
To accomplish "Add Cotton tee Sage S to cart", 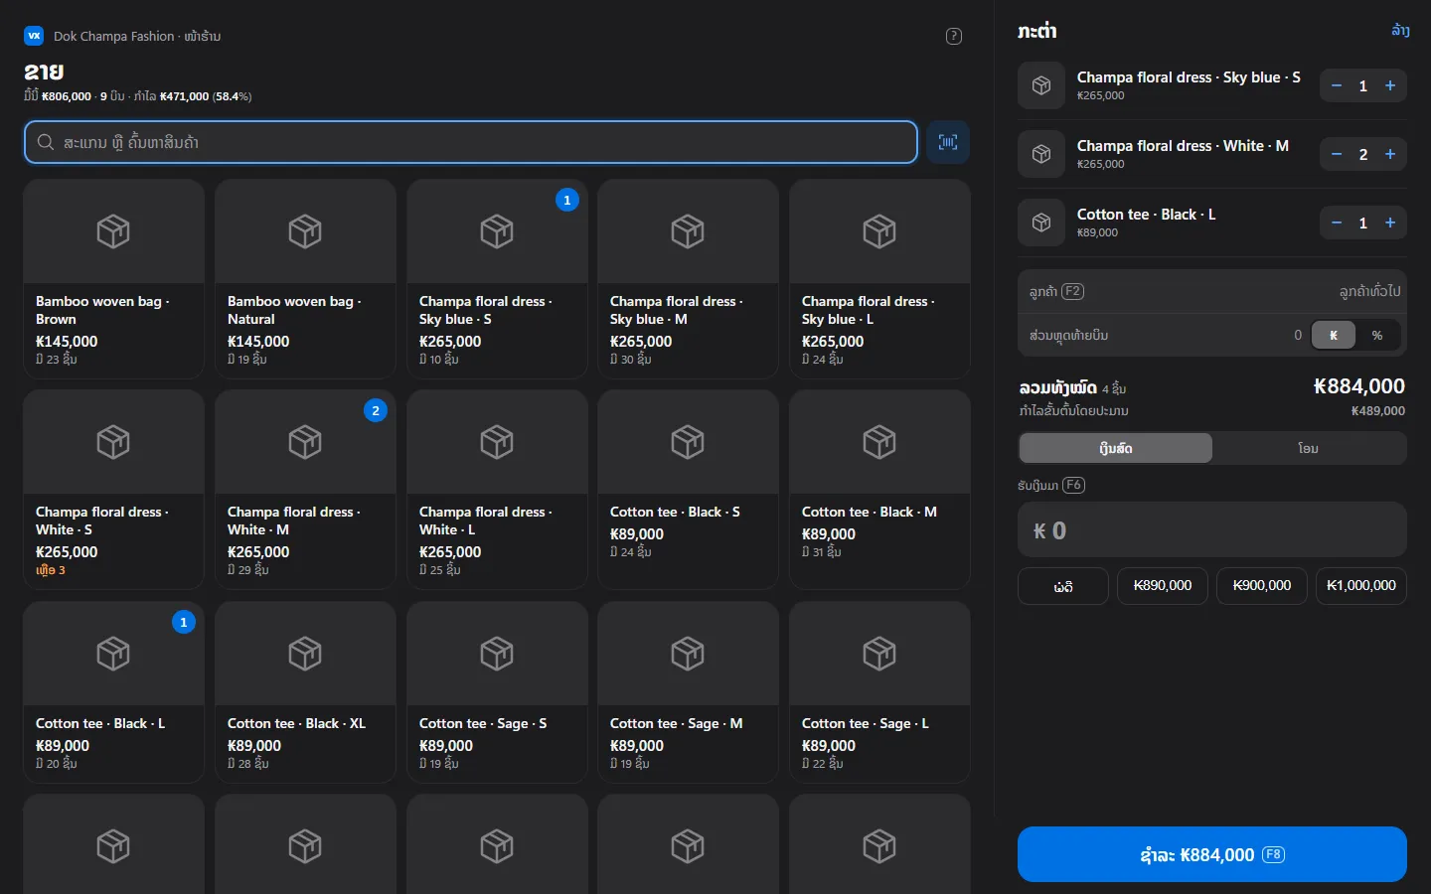I will tap(497, 692).
